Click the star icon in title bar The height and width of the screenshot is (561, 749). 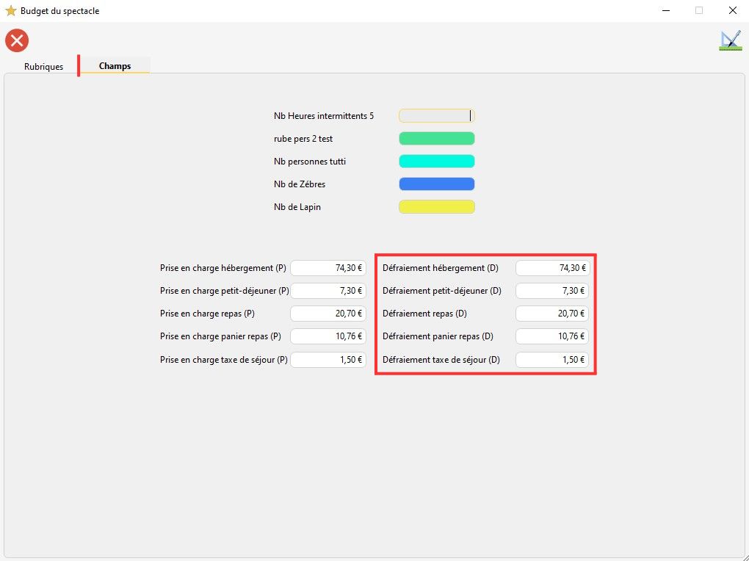click(10, 11)
